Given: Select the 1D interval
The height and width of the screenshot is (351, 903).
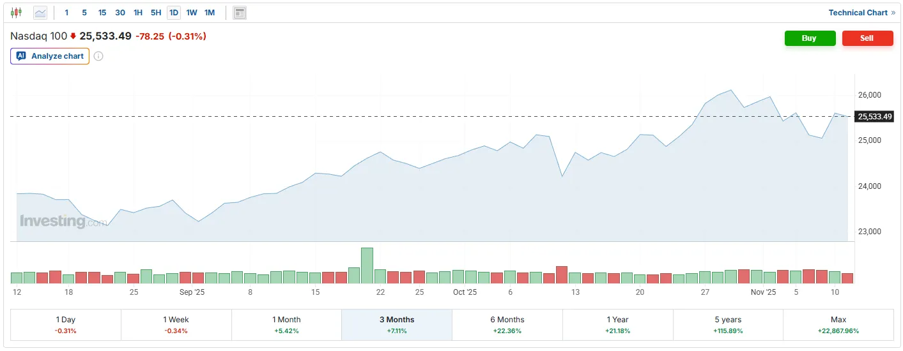Looking at the screenshot, I should click(173, 13).
